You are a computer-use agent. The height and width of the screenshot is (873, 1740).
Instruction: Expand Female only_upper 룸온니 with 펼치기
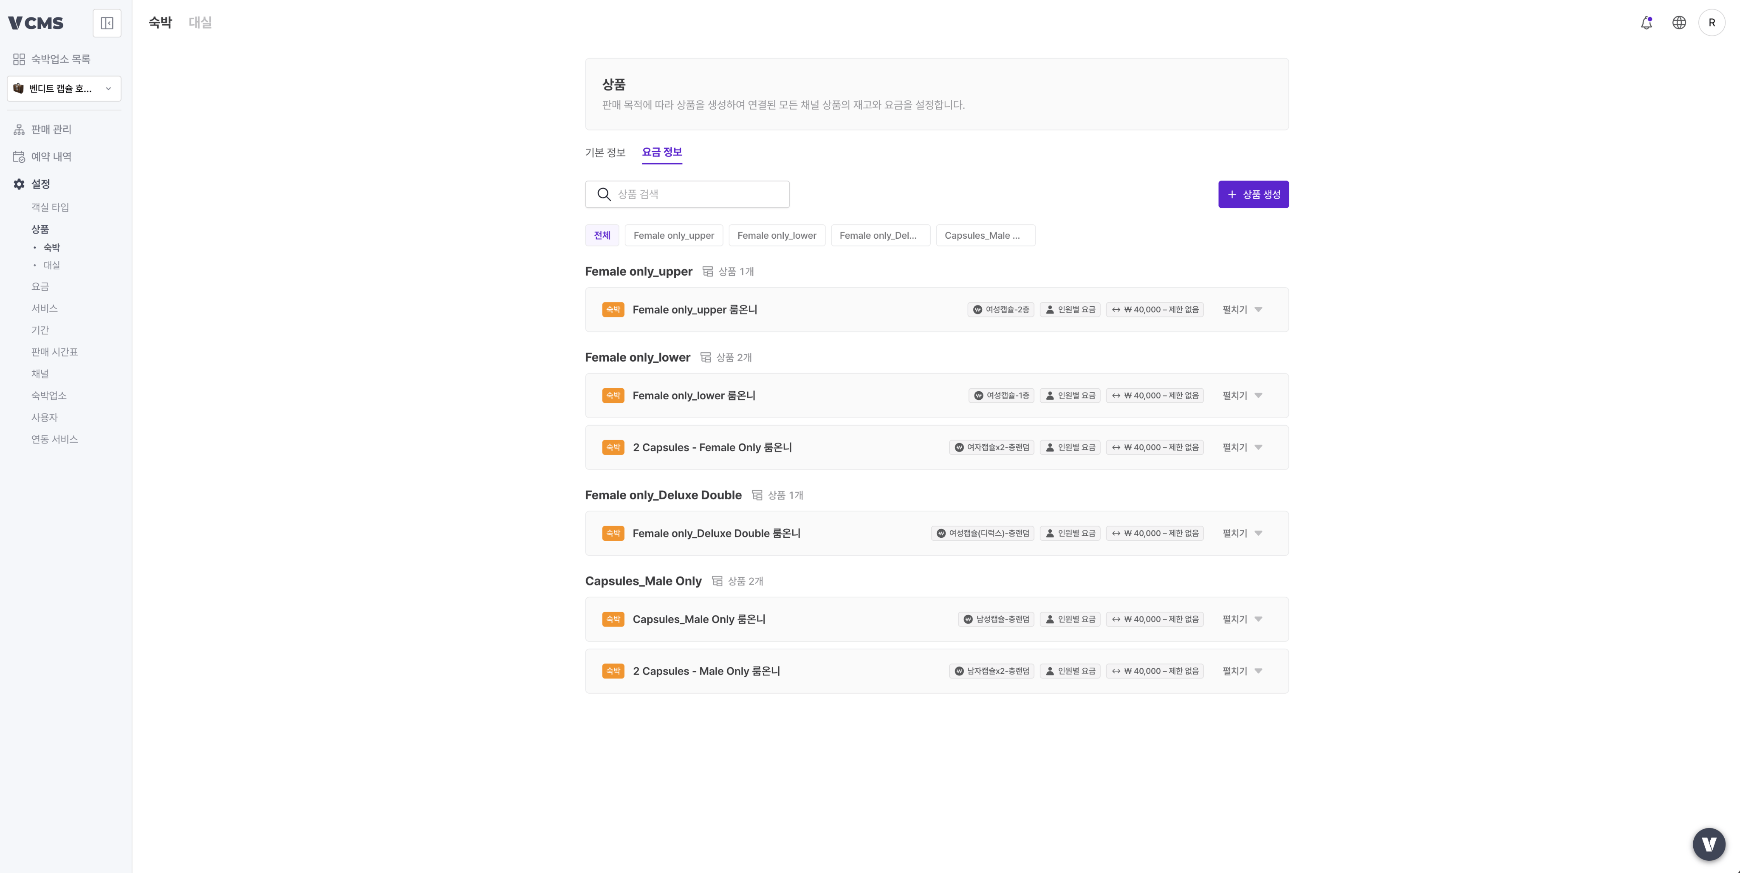click(1242, 309)
